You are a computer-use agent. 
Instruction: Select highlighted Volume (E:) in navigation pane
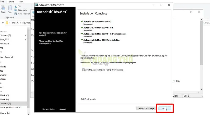[x=13, y=103]
